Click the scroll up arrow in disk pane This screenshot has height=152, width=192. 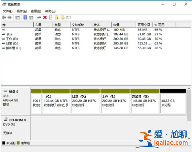pyautogui.click(x=189, y=88)
